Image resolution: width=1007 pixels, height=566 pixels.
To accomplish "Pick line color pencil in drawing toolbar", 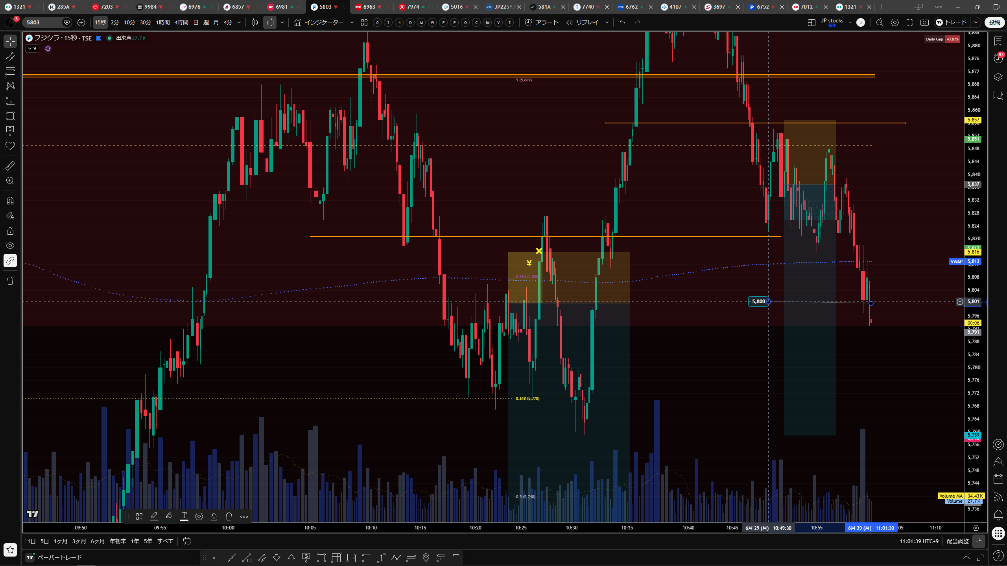I will tap(154, 516).
